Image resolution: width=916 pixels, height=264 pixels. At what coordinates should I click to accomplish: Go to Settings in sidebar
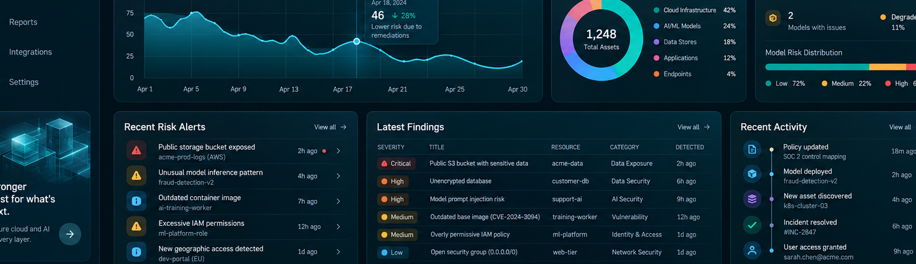point(23,82)
